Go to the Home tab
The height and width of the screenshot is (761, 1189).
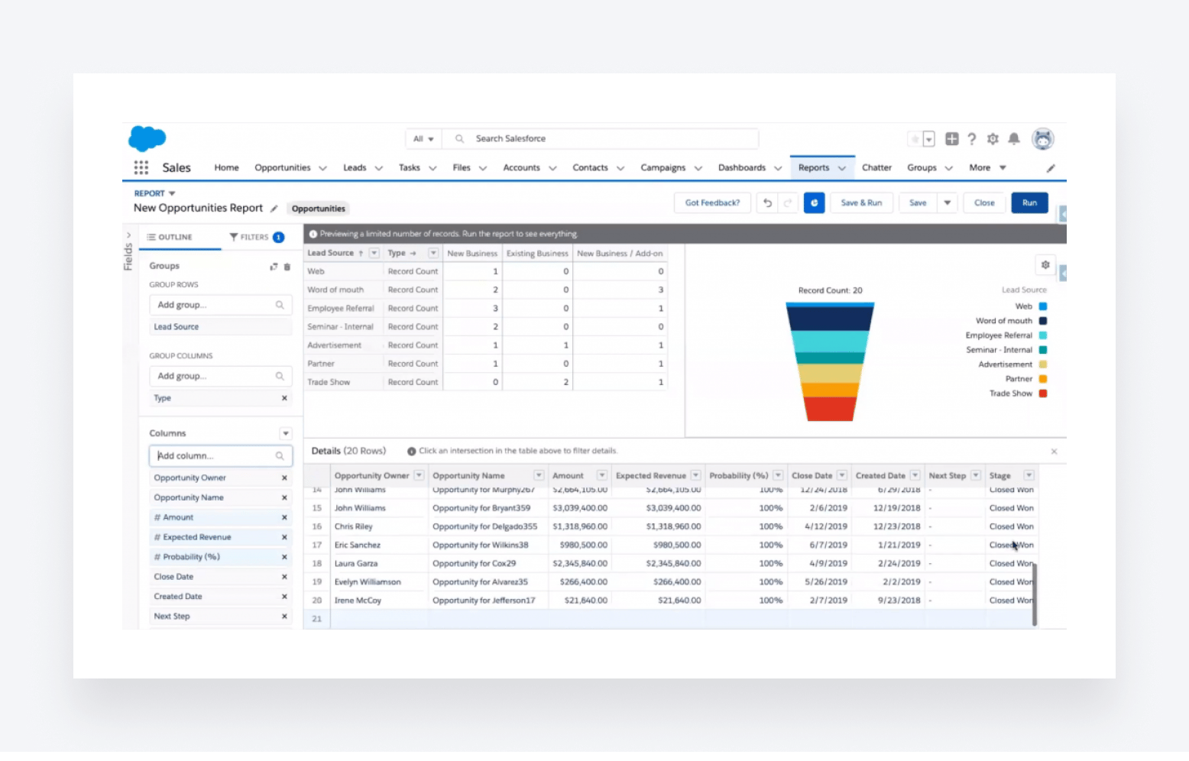[226, 168]
